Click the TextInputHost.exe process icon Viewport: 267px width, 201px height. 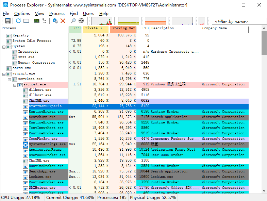26,129
